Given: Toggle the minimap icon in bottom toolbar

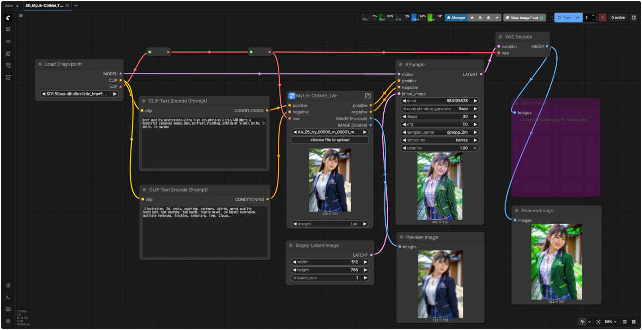Looking at the screenshot, I should coord(624,321).
